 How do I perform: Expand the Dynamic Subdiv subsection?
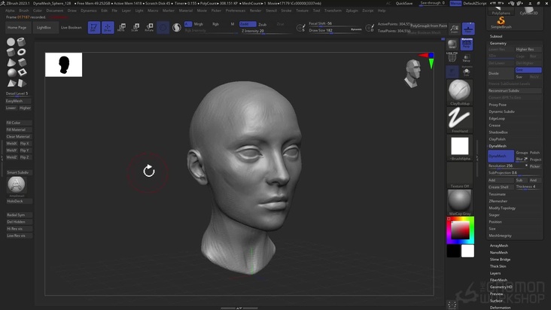click(x=501, y=111)
